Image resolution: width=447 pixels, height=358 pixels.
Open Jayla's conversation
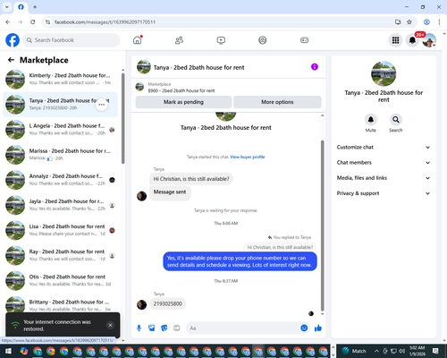click(60, 205)
